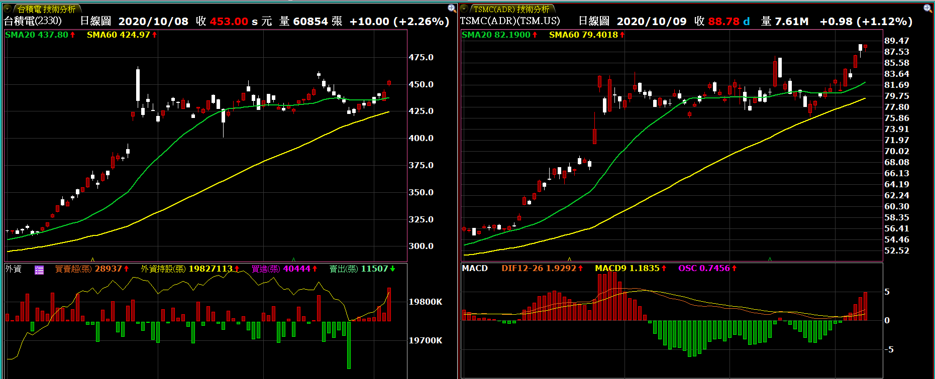
Task: Click 日線圖 label in the 台積電 header
Action: tap(95, 21)
